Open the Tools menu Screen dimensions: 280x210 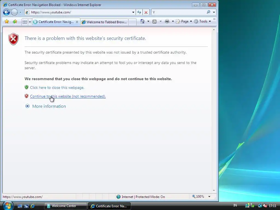coord(203,21)
